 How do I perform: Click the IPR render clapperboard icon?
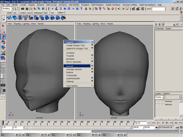point(138,9)
